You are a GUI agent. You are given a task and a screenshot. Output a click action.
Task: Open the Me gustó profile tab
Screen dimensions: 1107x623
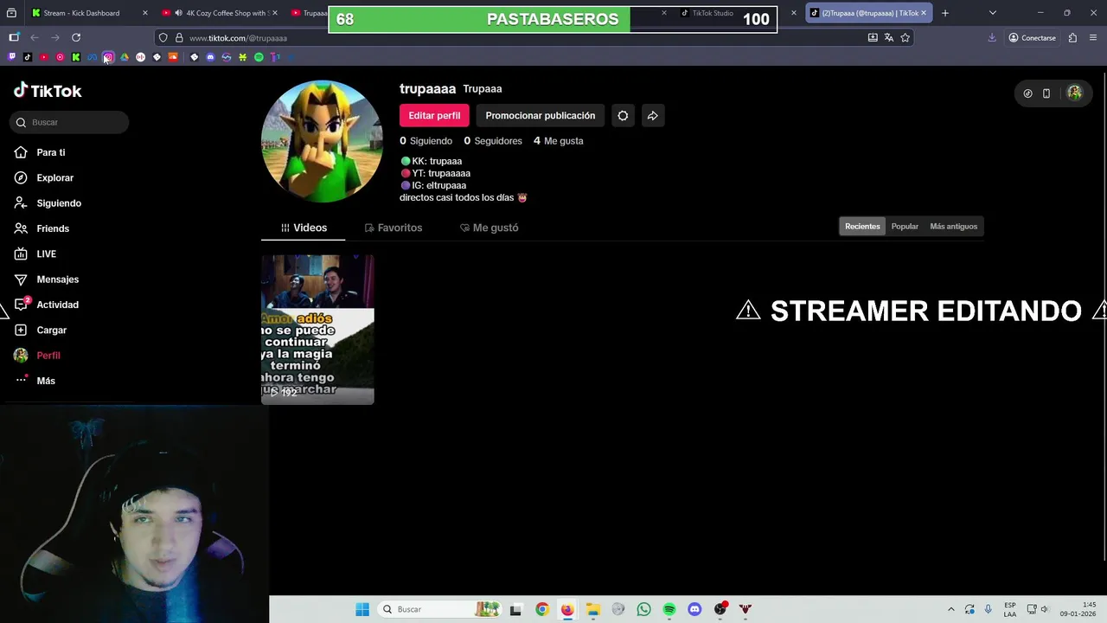pos(489,228)
